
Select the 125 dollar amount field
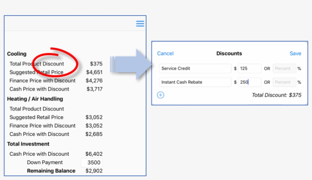point(250,68)
